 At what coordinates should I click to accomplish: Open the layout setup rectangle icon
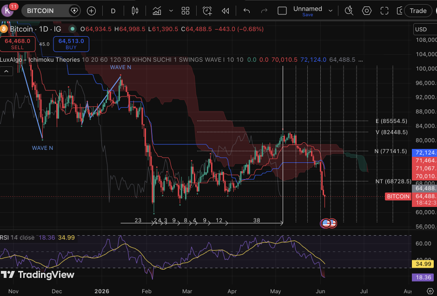[x=282, y=11]
